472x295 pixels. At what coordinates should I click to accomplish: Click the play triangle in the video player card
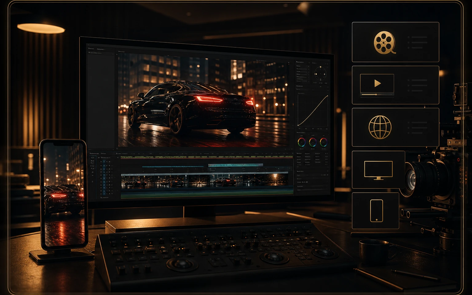[x=378, y=83]
